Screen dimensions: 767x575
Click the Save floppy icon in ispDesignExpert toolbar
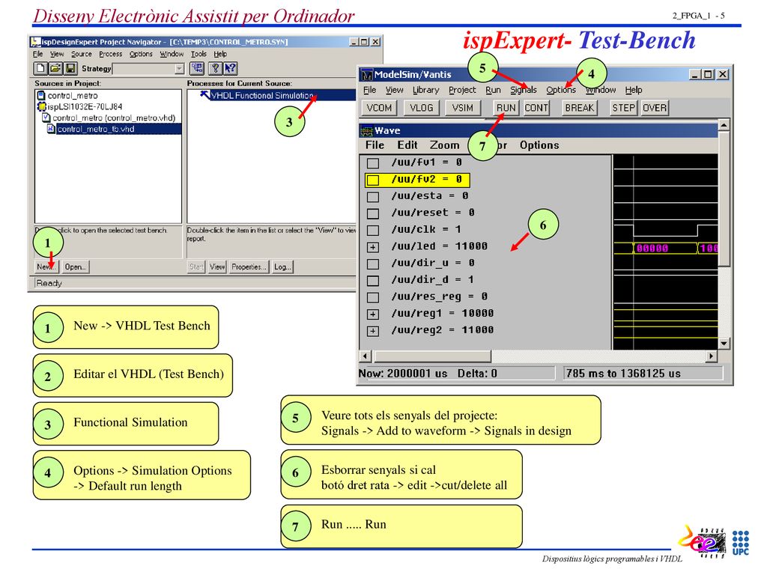point(70,68)
